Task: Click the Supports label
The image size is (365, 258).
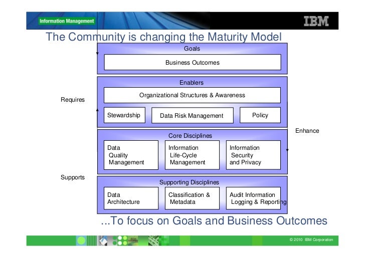Action: [x=73, y=177]
